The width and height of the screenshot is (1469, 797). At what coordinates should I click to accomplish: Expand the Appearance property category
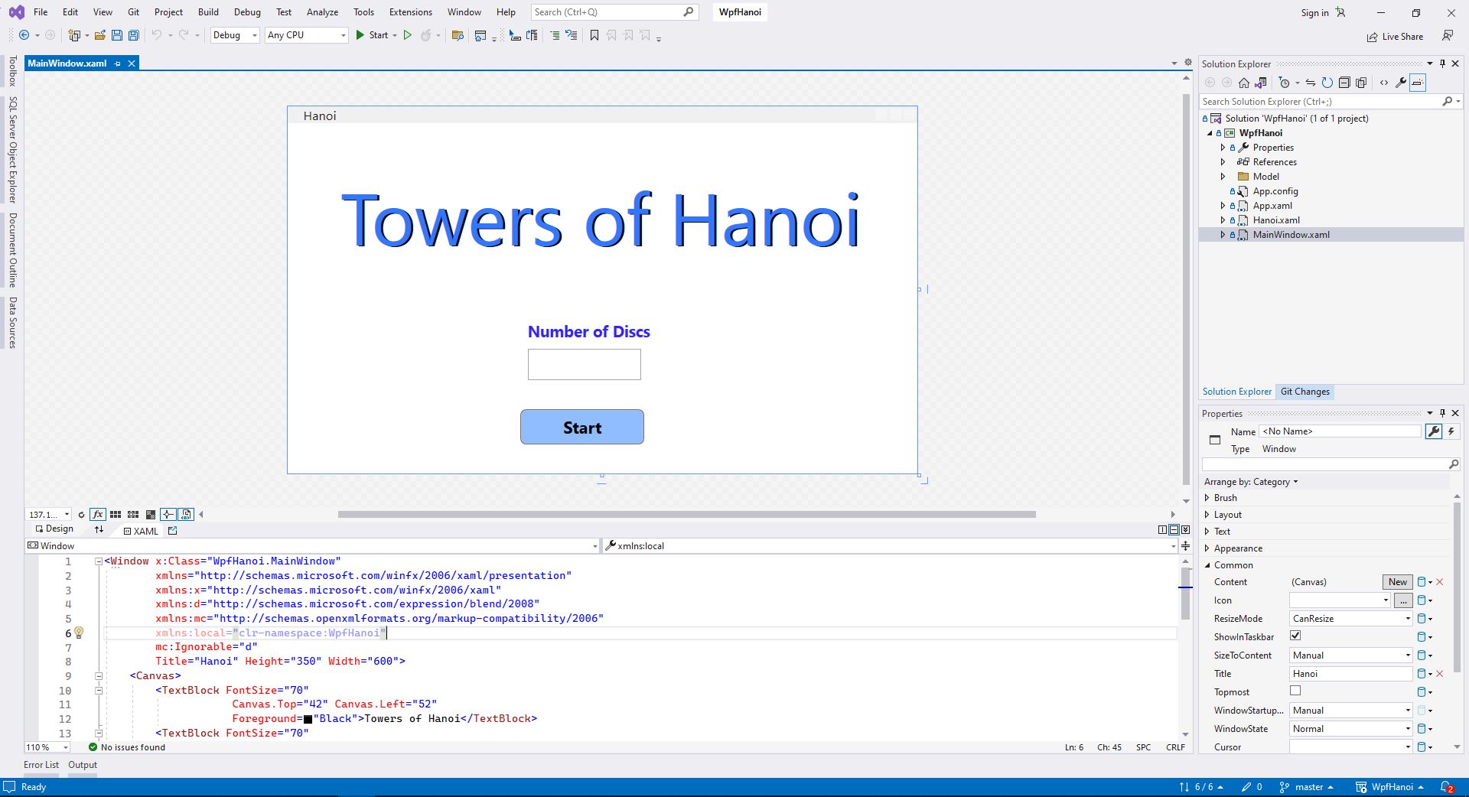coord(1207,548)
